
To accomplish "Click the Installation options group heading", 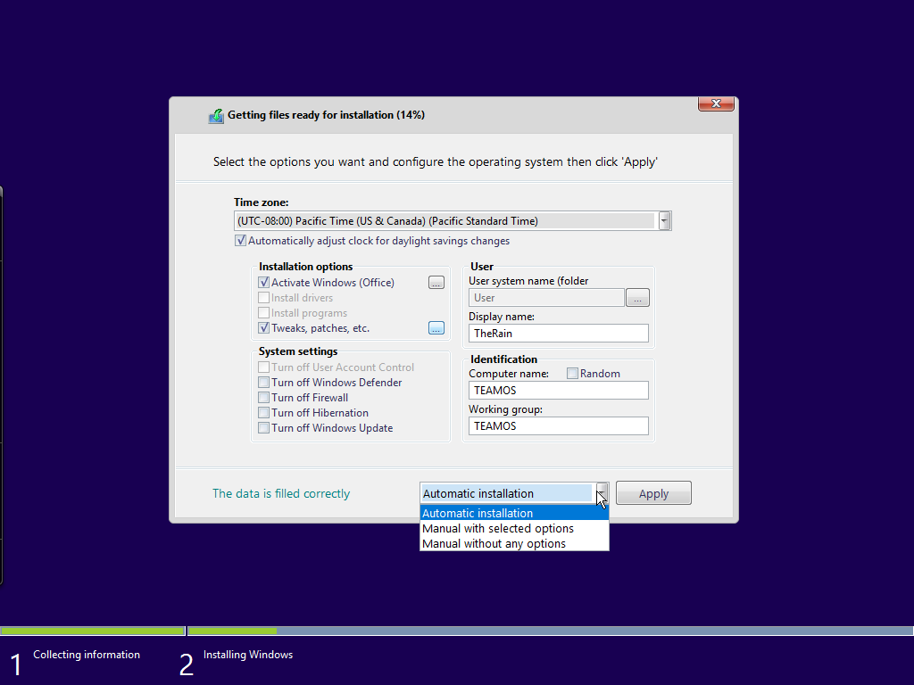I will (305, 266).
